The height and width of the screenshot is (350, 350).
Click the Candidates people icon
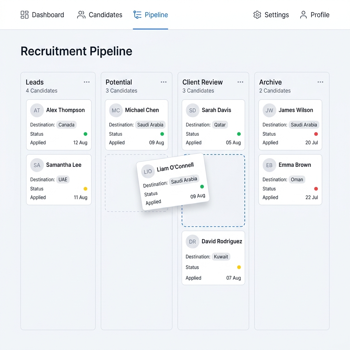tap(81, 15)
